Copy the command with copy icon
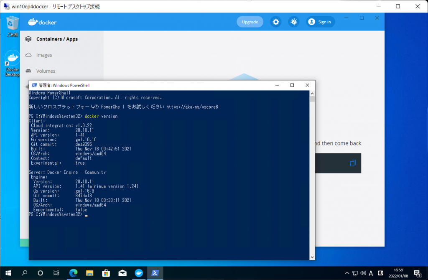Viewport: 428px width, 280px height. (x=353, y=163)
